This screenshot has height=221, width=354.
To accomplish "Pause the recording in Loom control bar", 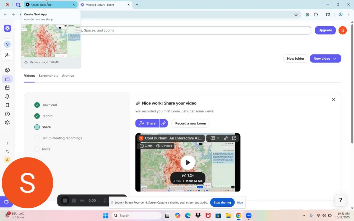I will pos(74,201).
